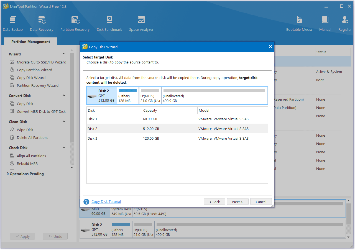Select the H:(NTFS) partition in the bottom disk map
Screen dimensions: 355x250
(143, 229)
